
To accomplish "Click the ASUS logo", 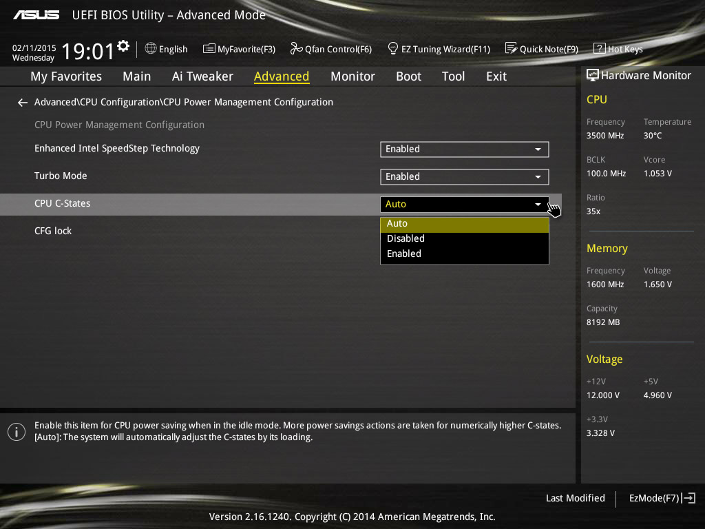I will (36, 15).
